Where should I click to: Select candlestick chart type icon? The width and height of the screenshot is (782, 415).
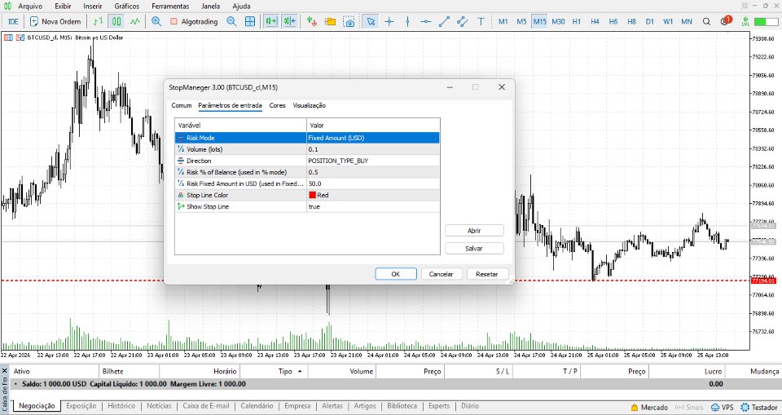tap(116, 21)
